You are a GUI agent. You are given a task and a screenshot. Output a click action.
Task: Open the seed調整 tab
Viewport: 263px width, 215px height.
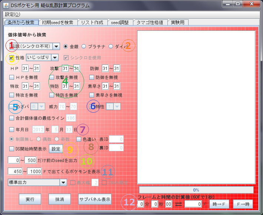[x=120, y=23]
